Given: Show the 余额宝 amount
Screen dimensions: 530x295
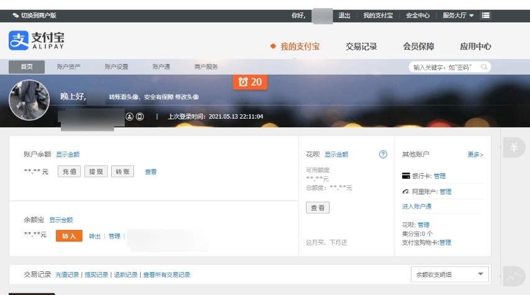Looking at the screenshot, I should [61, 220].
